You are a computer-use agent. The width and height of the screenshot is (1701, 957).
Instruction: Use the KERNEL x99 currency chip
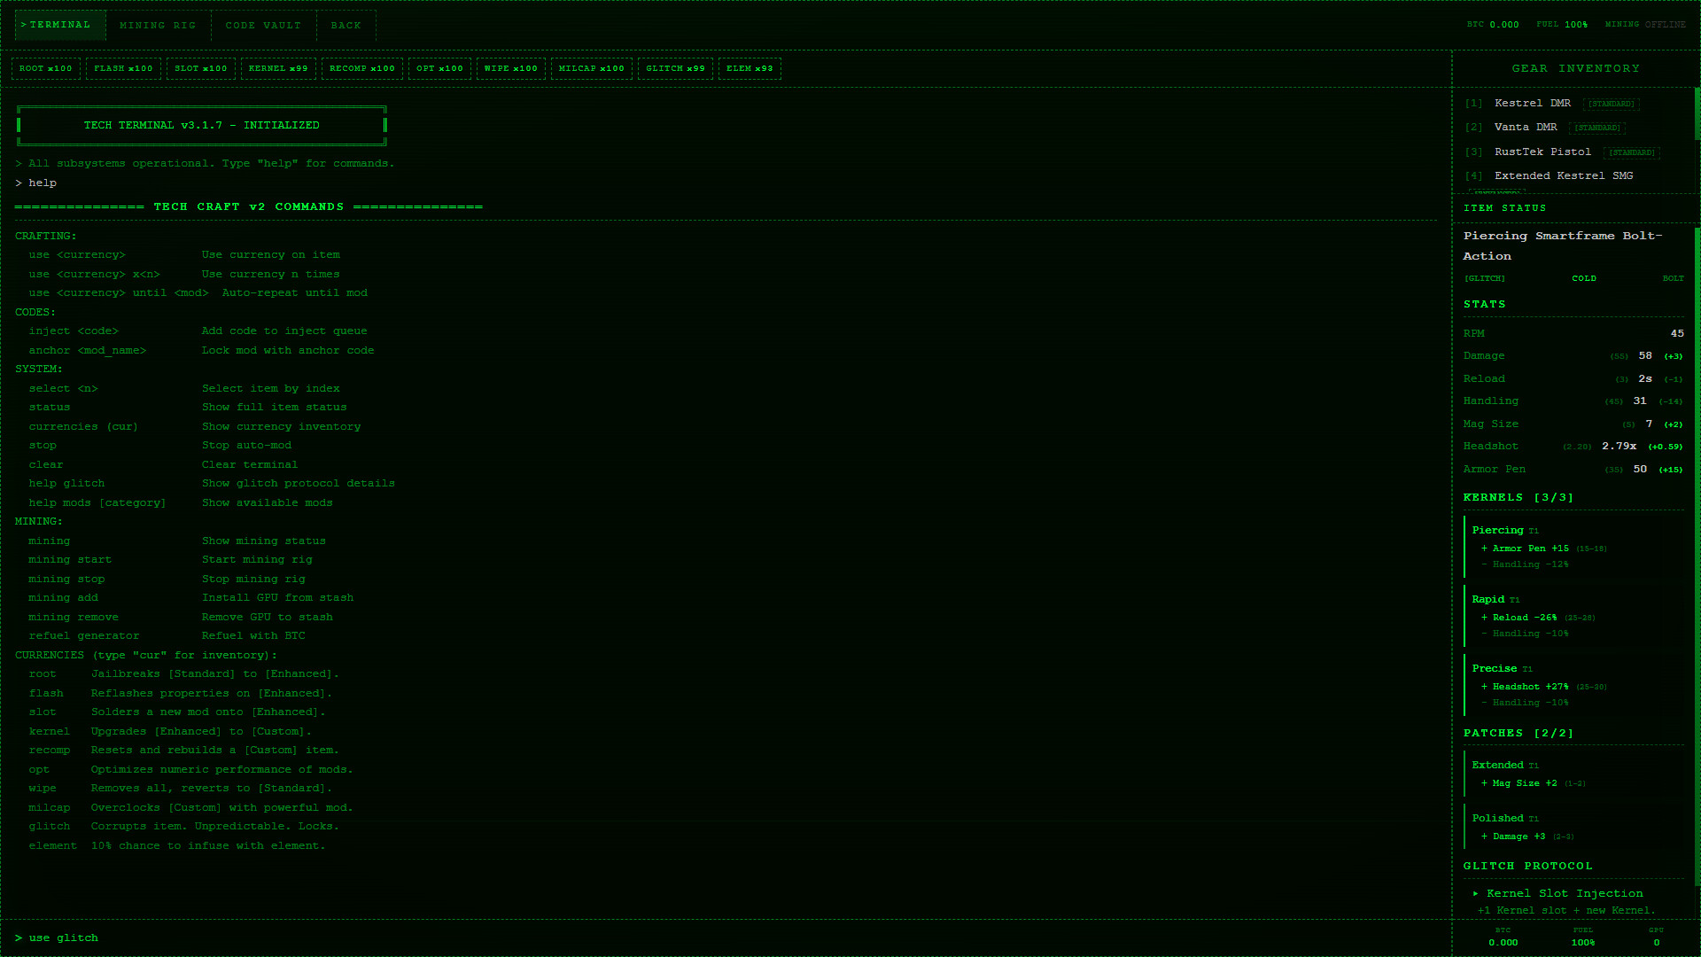point(278,68)
